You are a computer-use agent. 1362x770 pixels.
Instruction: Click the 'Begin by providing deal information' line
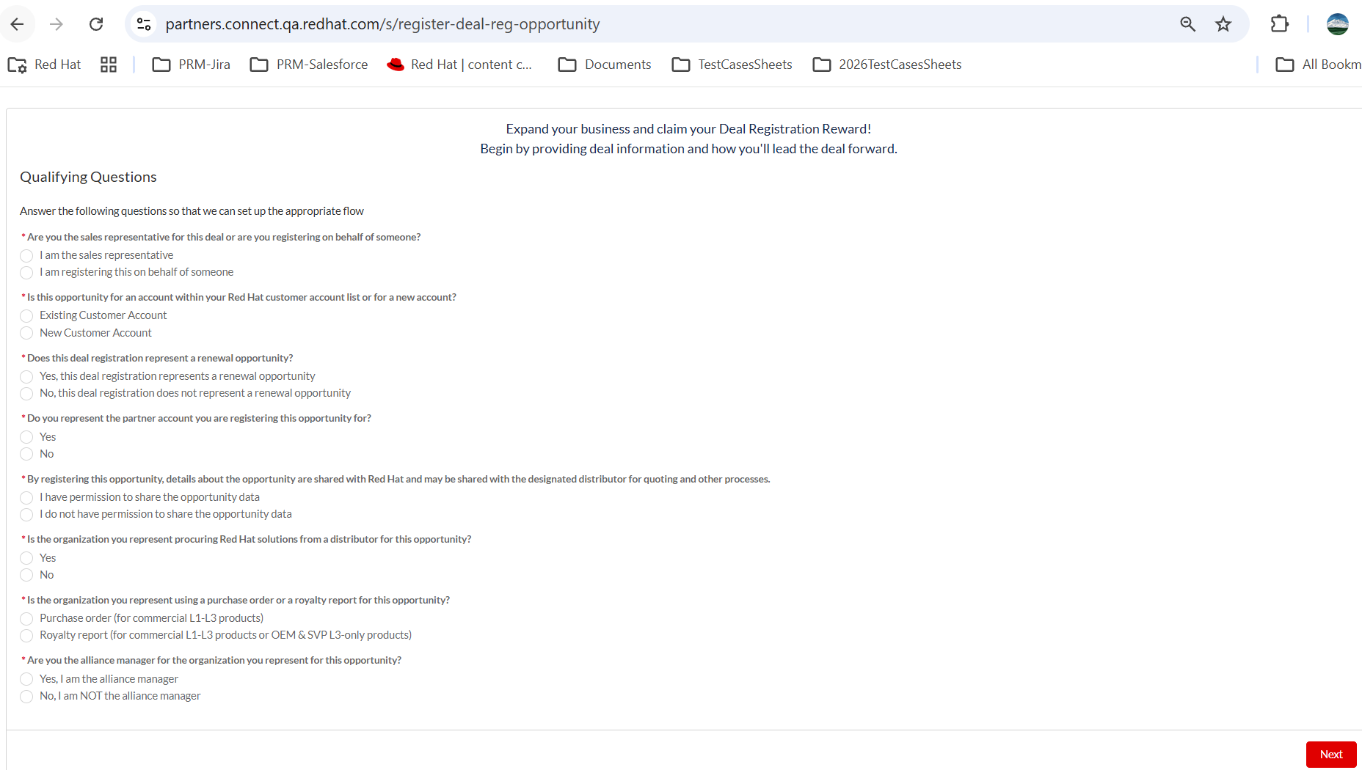(x=688, y=149)
